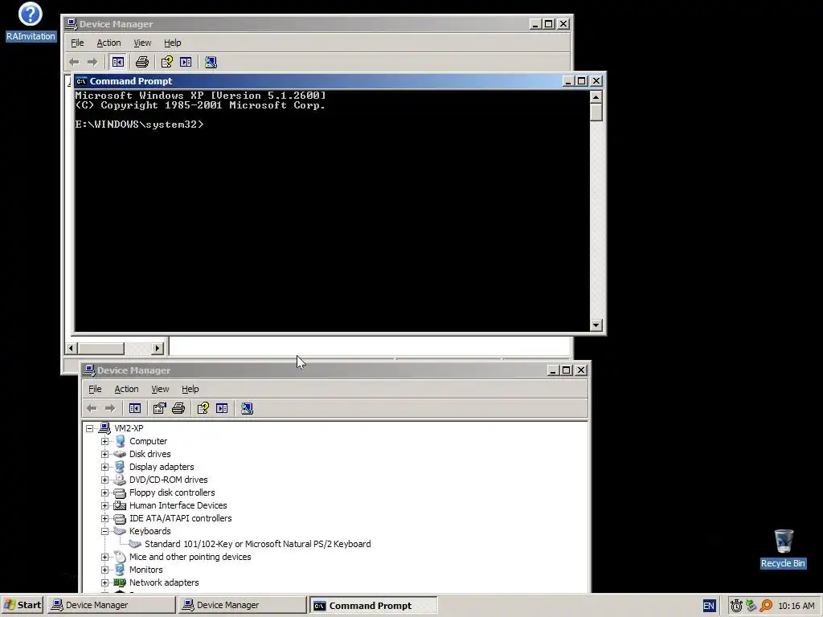Open View menu in upper Device Manager
This screenshot has height=617, width=823.
click(142, 43)
